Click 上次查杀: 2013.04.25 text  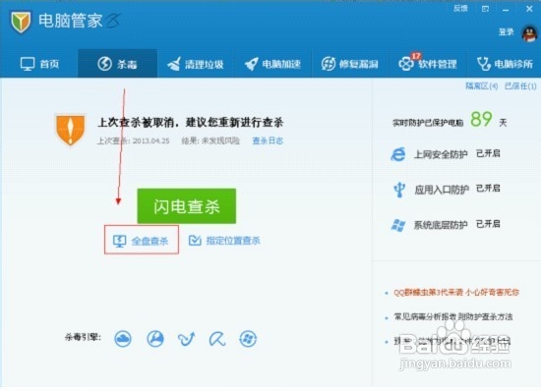133,140
